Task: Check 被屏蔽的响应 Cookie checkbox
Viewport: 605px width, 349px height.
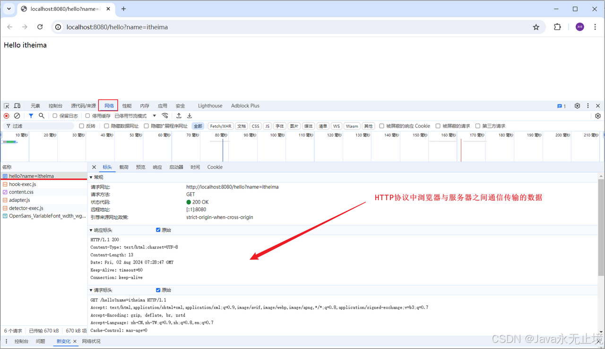Action: (x=382, y=126)
